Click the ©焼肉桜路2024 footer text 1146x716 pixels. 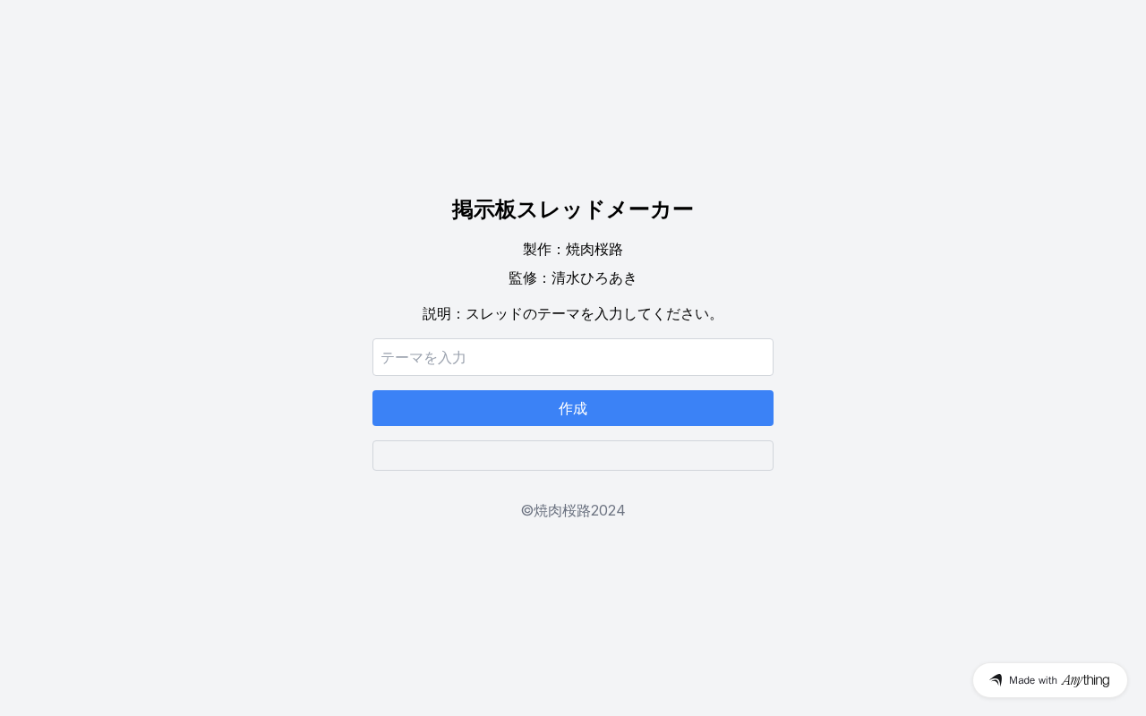(x=573, y=511)
